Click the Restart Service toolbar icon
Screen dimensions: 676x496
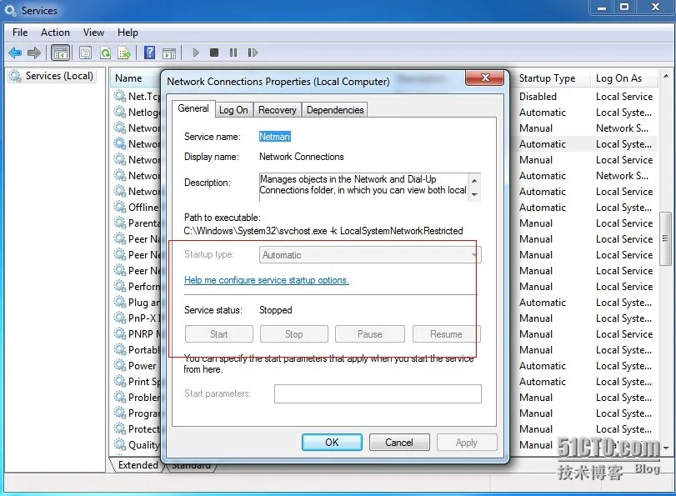tap(253, 53)
